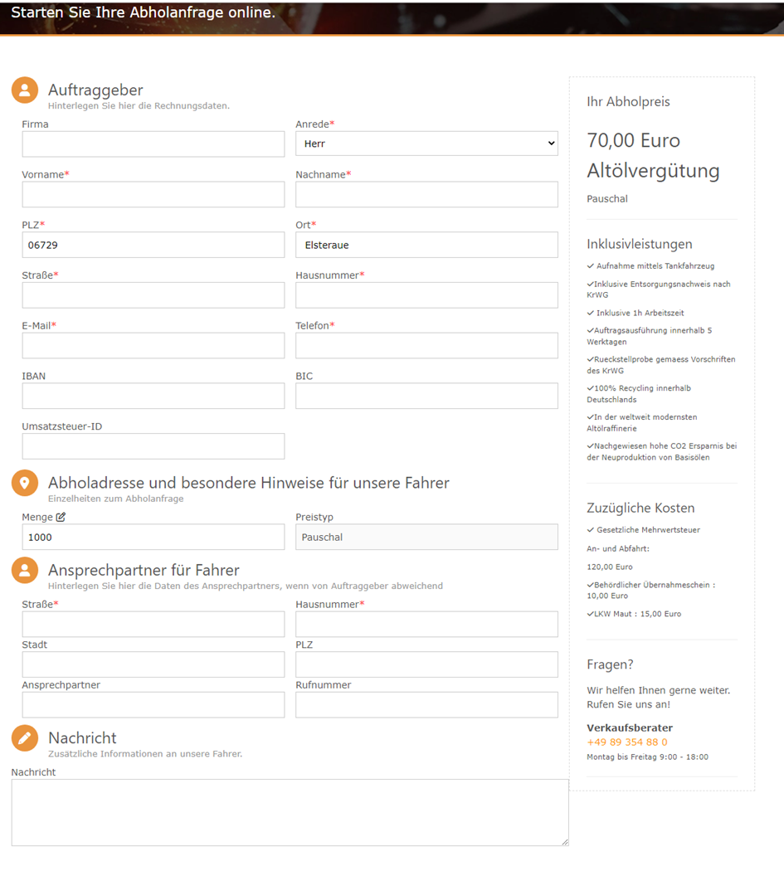
Task: Click the Ansprechpartner für Fahrer person icon
Action: pyautogui.click(x=25, y=571)
